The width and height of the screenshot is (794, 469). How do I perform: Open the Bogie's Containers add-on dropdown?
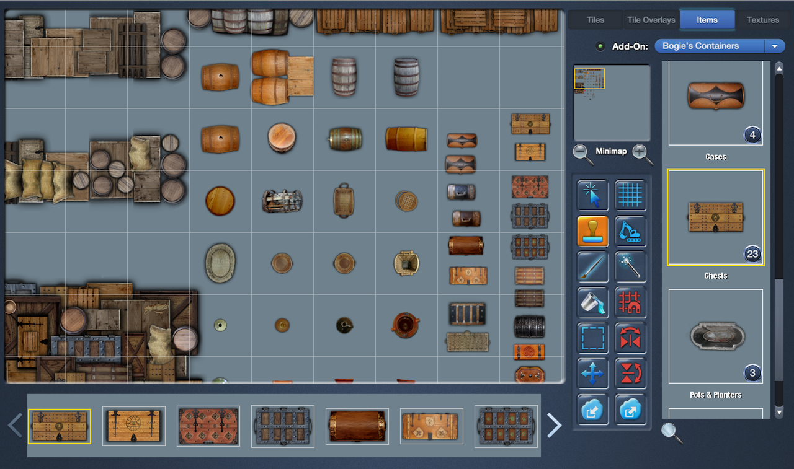tap(774, 46)
